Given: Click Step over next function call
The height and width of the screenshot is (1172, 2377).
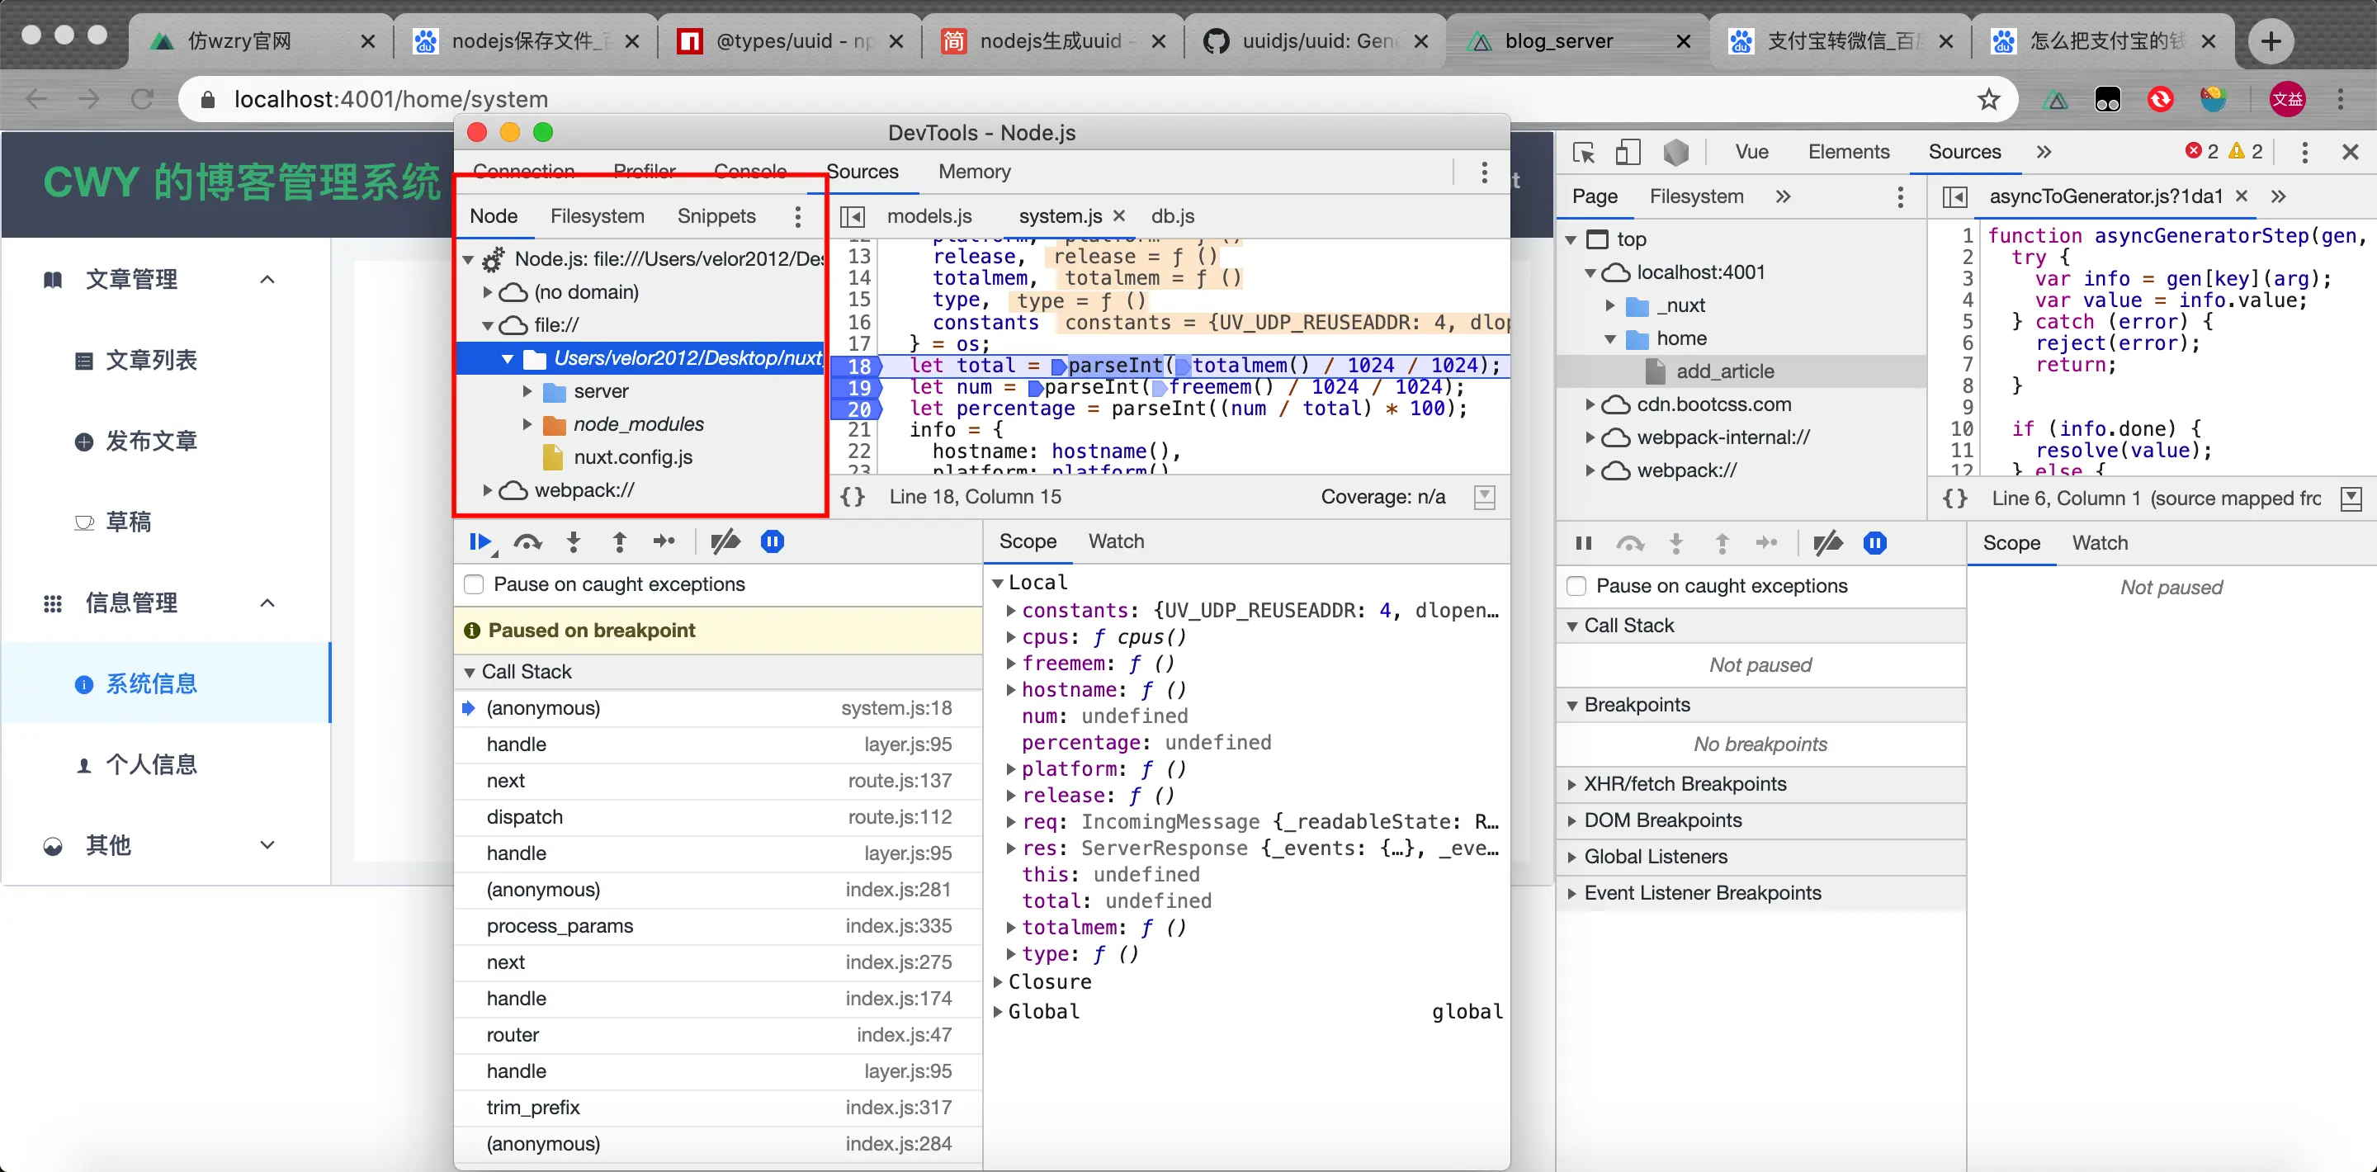Looking at the screenshot, I should tap(527, 541).
